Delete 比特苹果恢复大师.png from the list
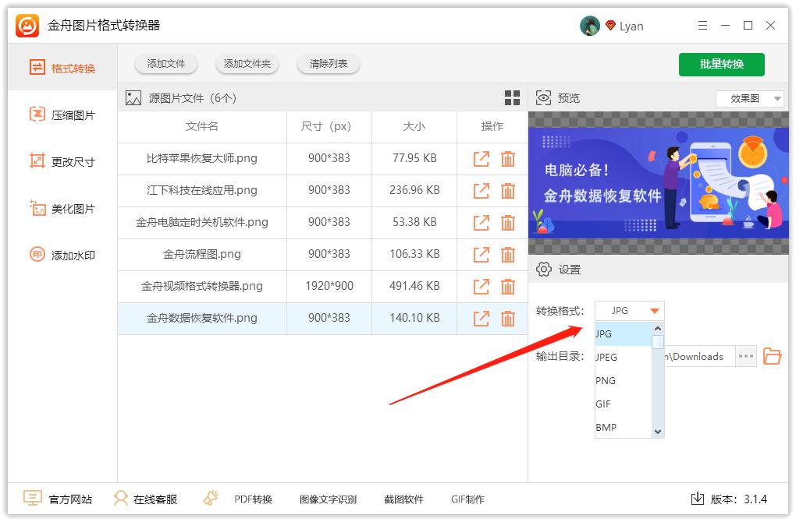The width and height of the screenshot is (796, 522). tap(508, 159)
